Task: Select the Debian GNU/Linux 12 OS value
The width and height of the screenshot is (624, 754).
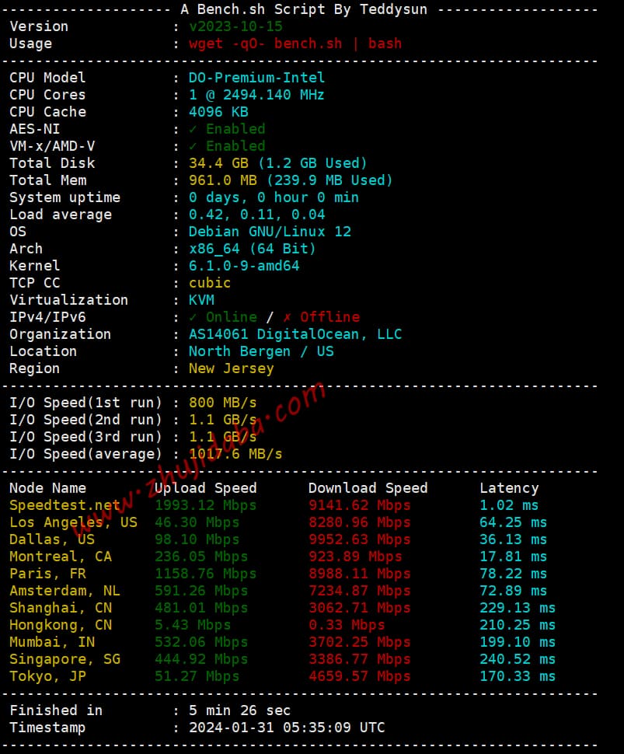Action: coord(270,232)
